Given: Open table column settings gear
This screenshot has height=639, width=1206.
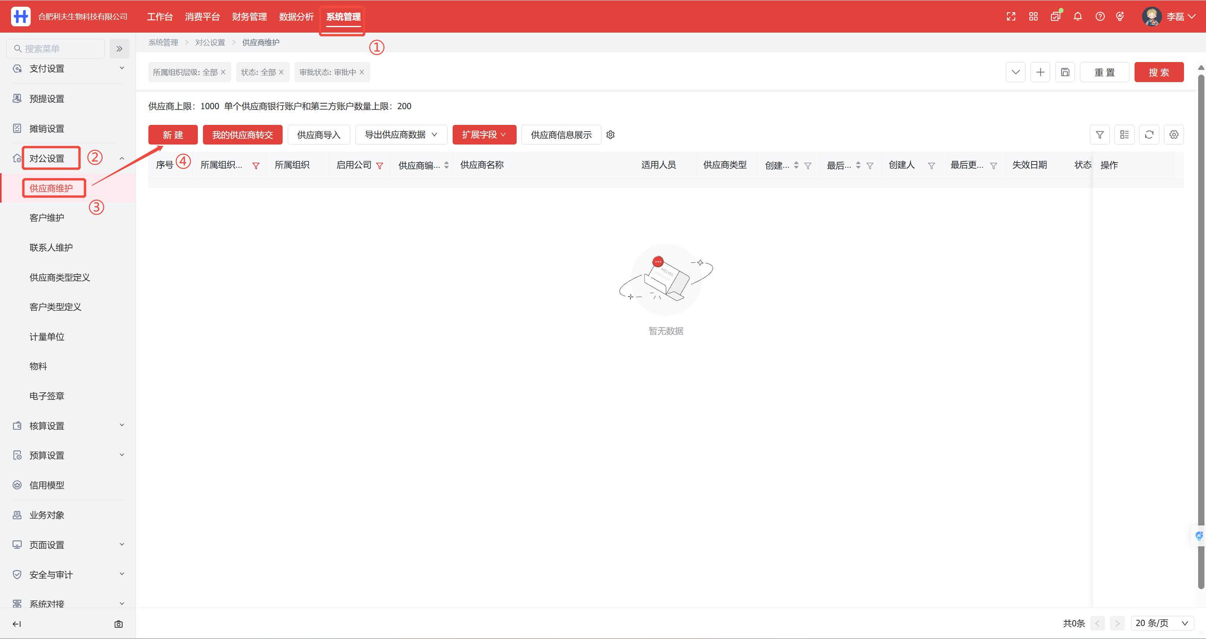Looking at the screenshot, I should point(1174,135).
